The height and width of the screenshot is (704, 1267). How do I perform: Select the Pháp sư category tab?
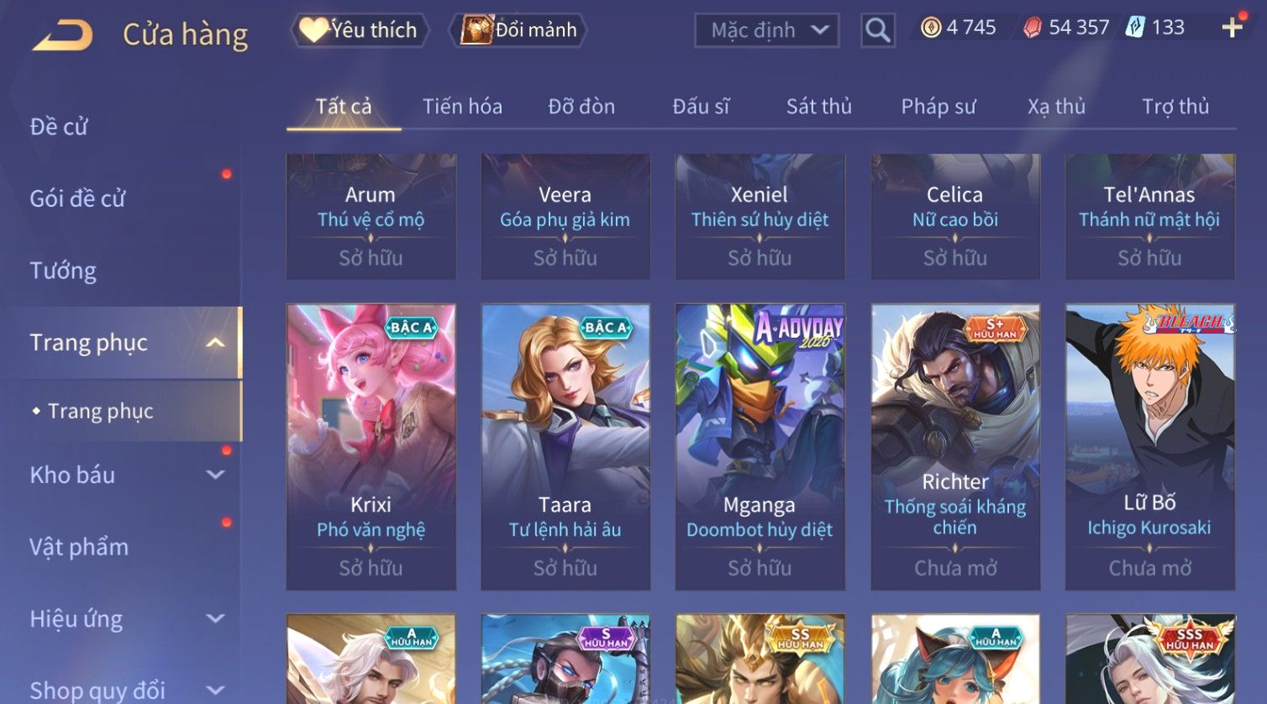point(938,107)
